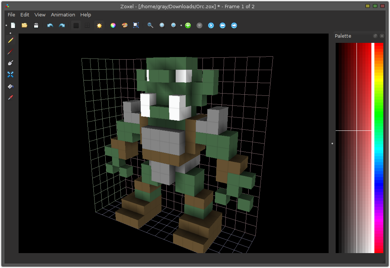The height and width of the screenshot is (268, 390).
Task: Open the Animation menu
Action: (x=63, y=15)
